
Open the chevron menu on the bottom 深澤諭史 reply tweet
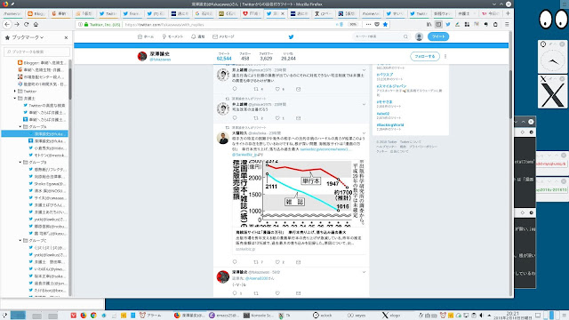[364, 272]
